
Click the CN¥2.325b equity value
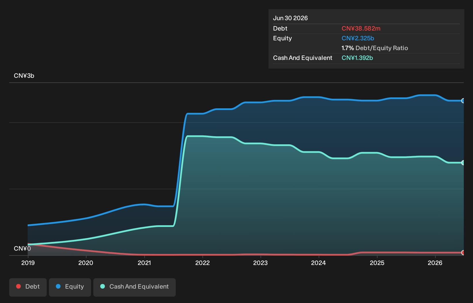[x=358, y=38]
